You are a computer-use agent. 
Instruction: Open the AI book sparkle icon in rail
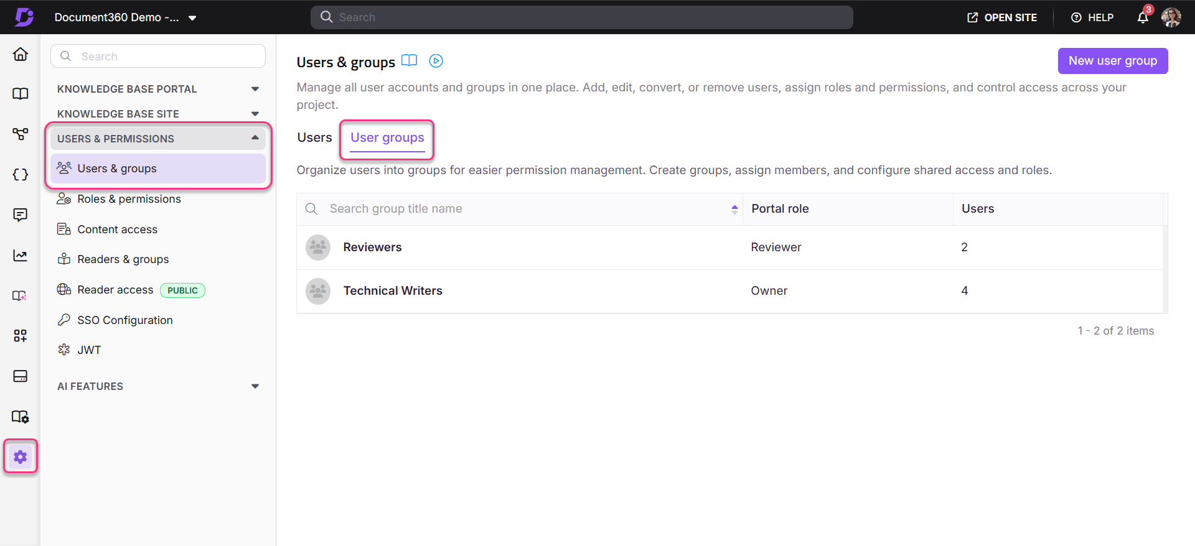point(21,296)
